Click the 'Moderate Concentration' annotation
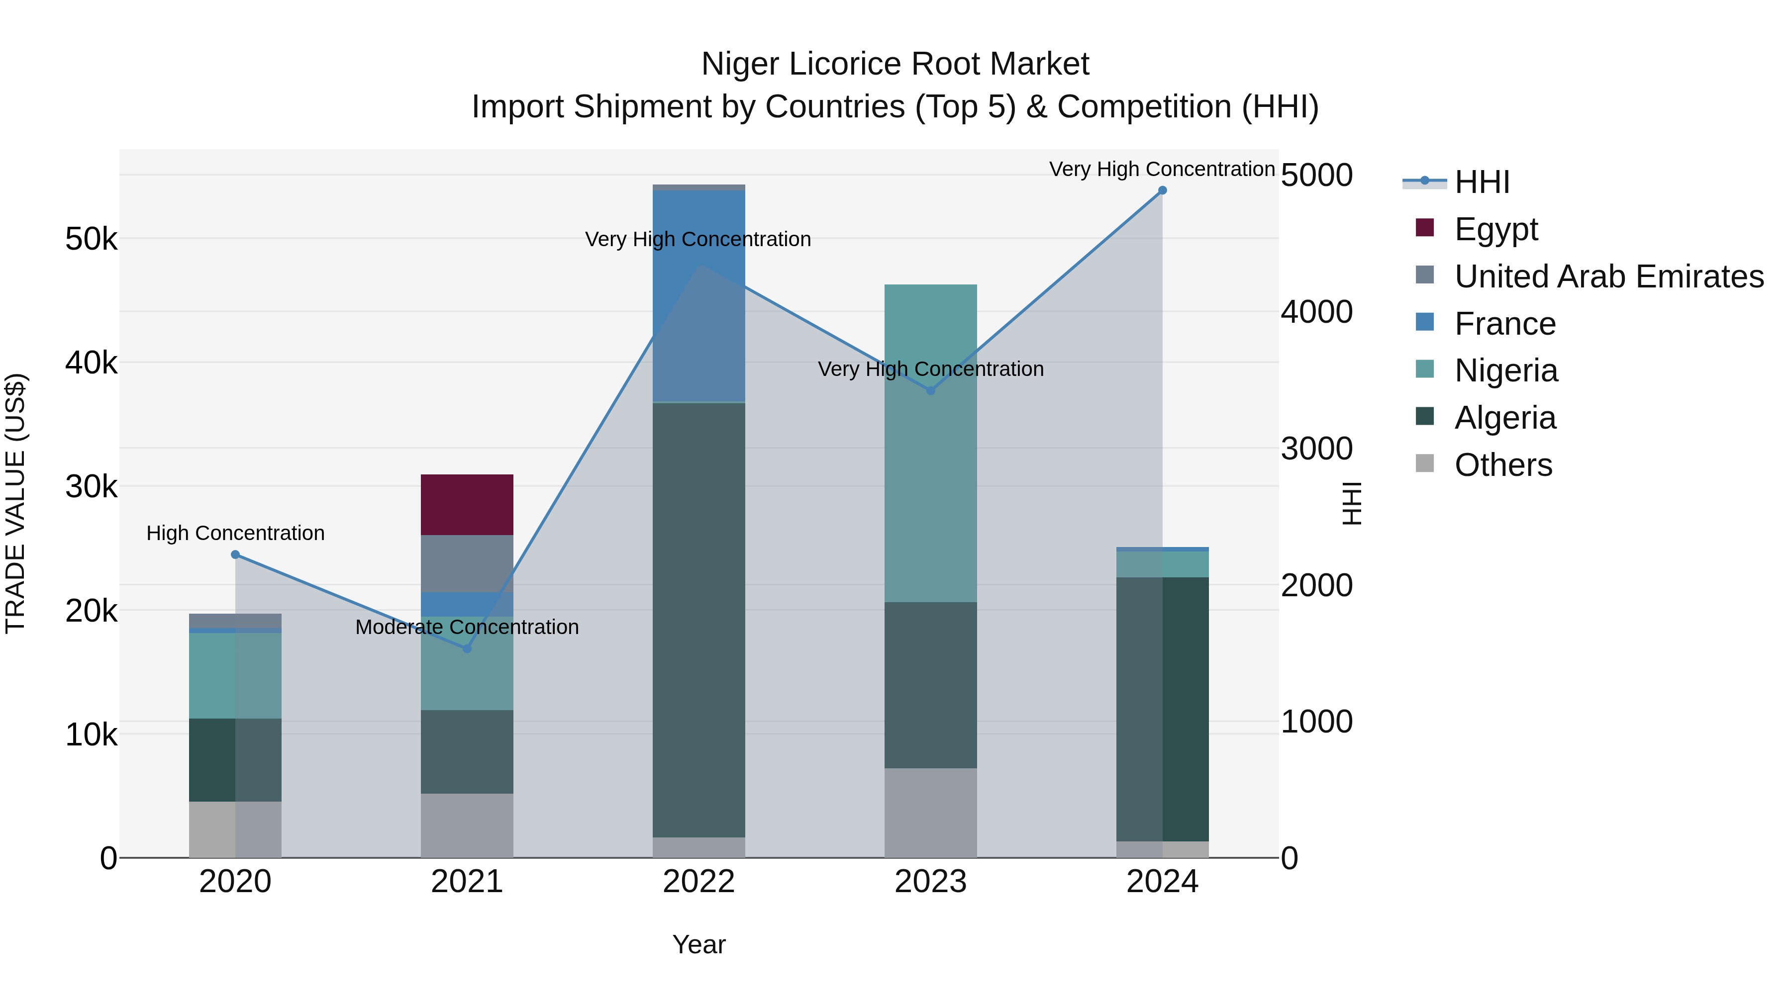This screenshot has width=1791, height=1007. coord(467,627)
